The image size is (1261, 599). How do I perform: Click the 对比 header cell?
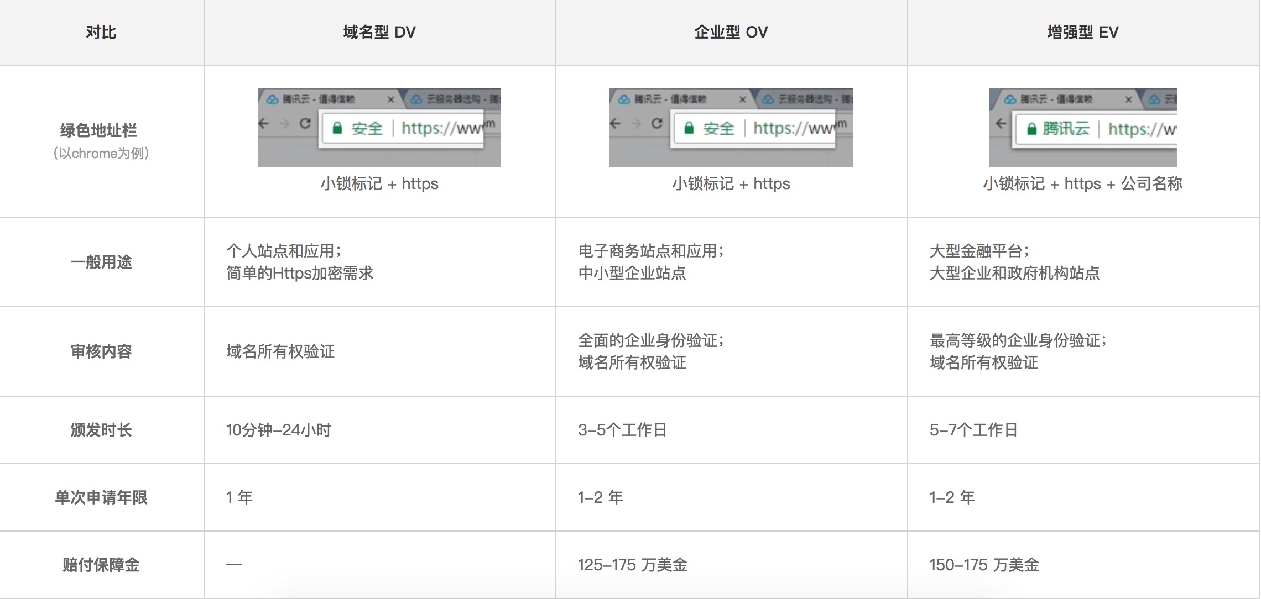pyautogui.click(x=101, y=32)
